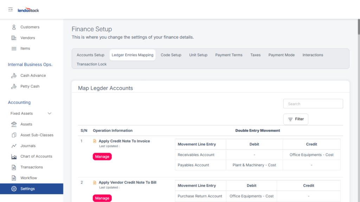360x202 pixels.
Task: Click the Chart of Accounts icon
Action: pos(14,157)
